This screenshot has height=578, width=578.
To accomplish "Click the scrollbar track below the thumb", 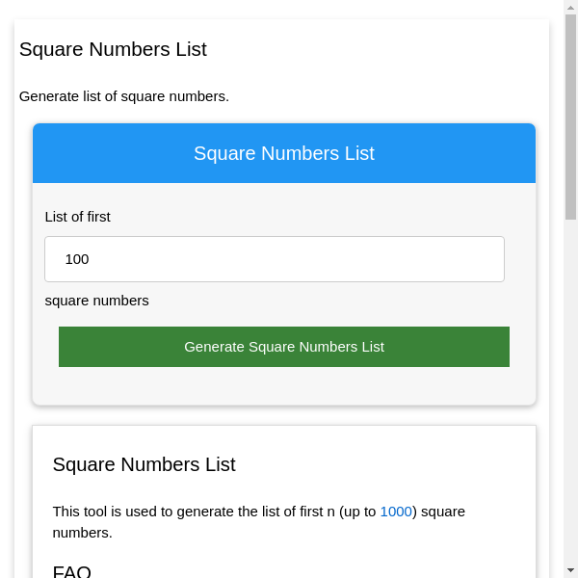I will pos(570,385).
